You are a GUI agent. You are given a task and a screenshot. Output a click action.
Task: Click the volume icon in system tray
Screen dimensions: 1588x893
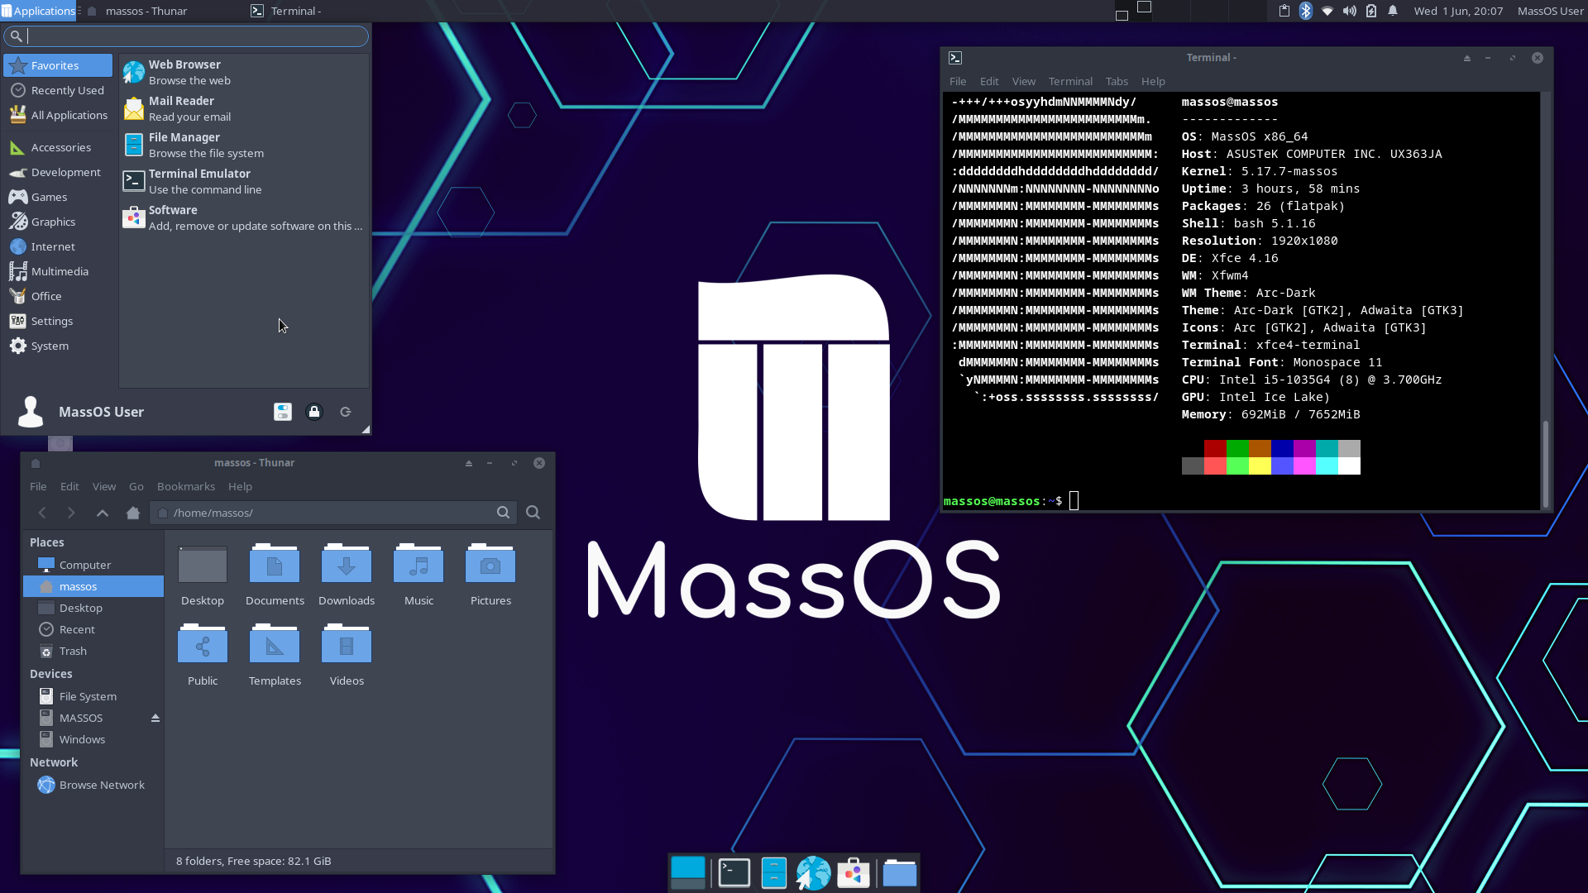[x=1350, y=11]
